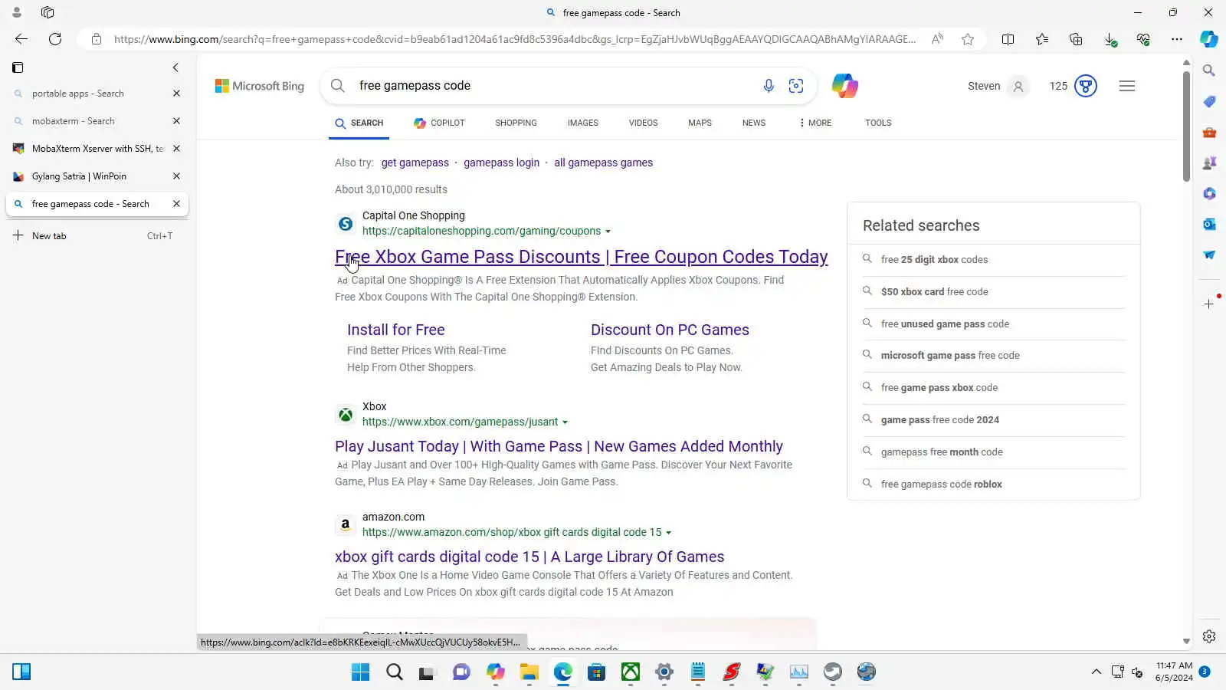Close the 'portable apps - Search' tab
The image size is (1226, 690).
(176, 94)
